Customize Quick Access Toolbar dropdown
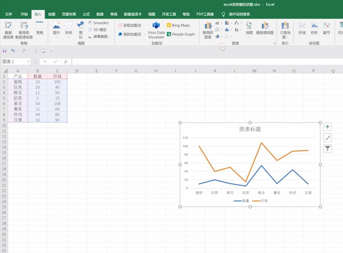The width and height of the screenshot is (343, 253). (x=51, y=51)
